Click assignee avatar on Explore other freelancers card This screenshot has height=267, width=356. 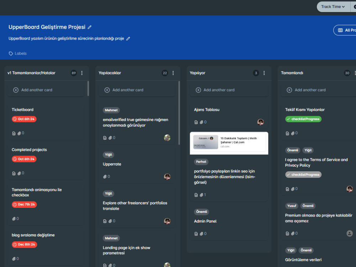(x=167, y=221)
